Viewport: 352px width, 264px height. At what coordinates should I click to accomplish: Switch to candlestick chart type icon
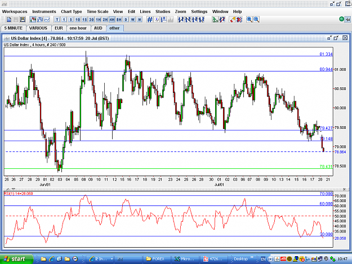click(33, 20)
